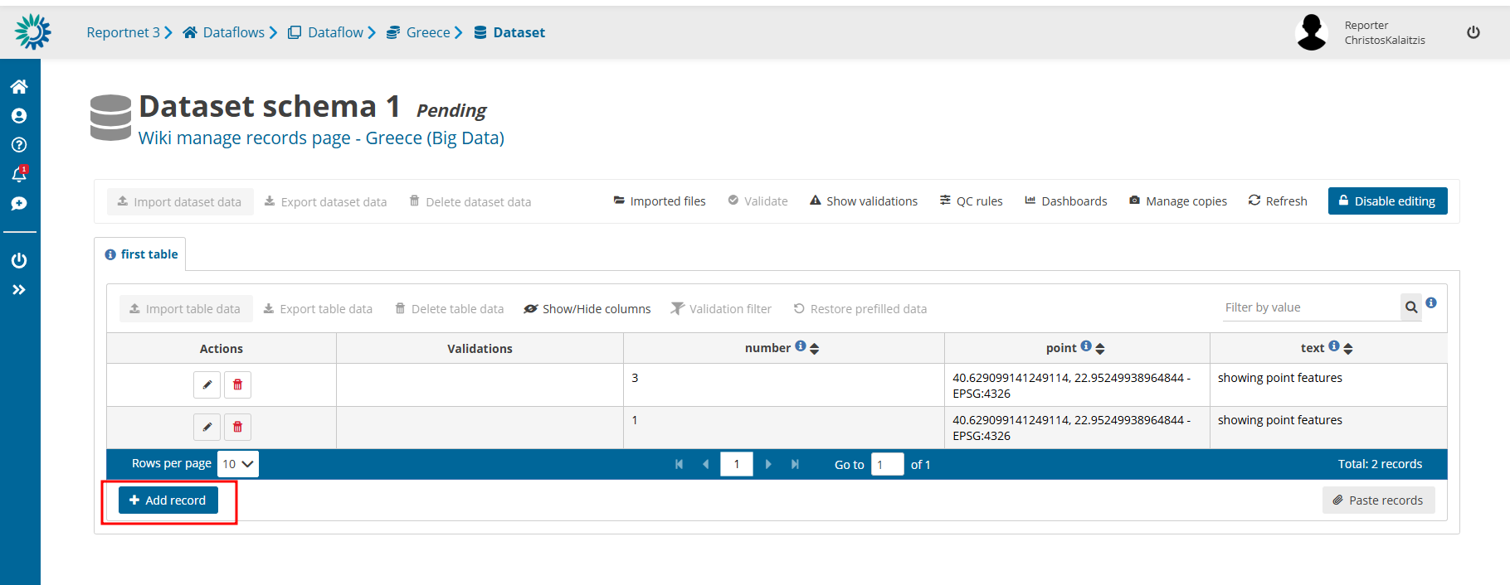This screenshot has width=1510, height=585.
Task: Toggle the Disable editing button
Action: click(x=1386, y=201)
